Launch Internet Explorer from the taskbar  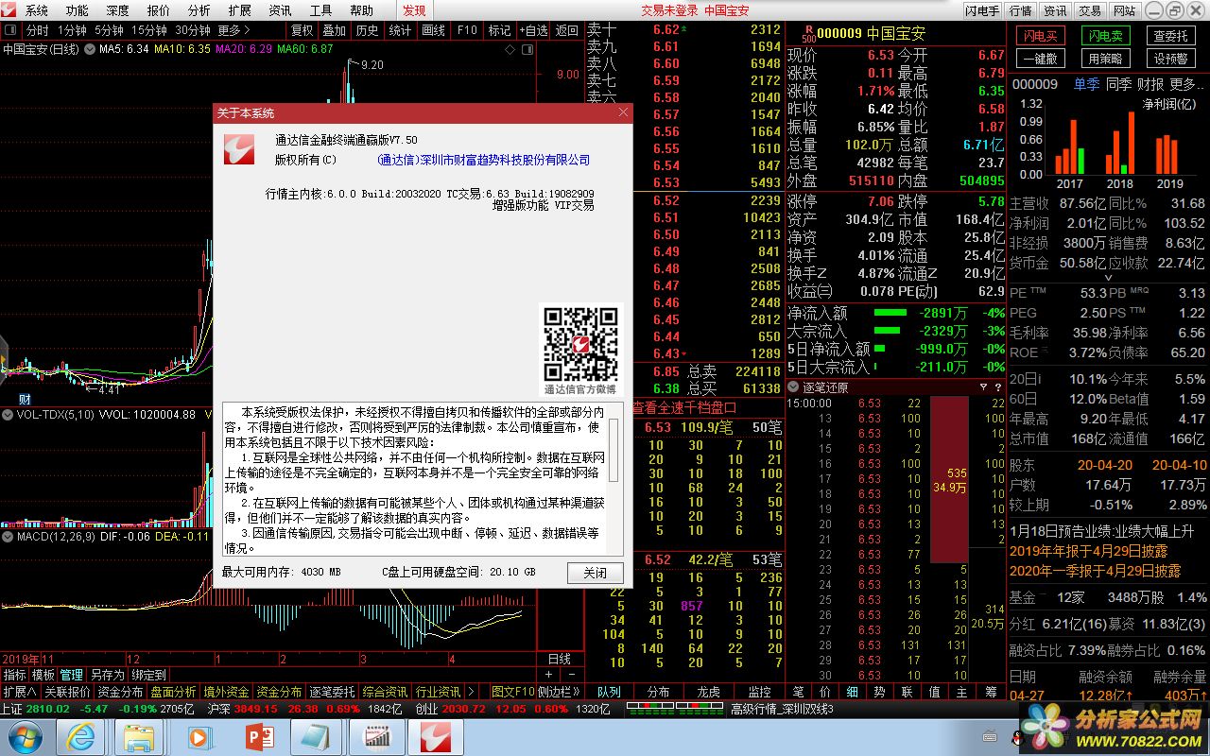(x=80, y=736)
